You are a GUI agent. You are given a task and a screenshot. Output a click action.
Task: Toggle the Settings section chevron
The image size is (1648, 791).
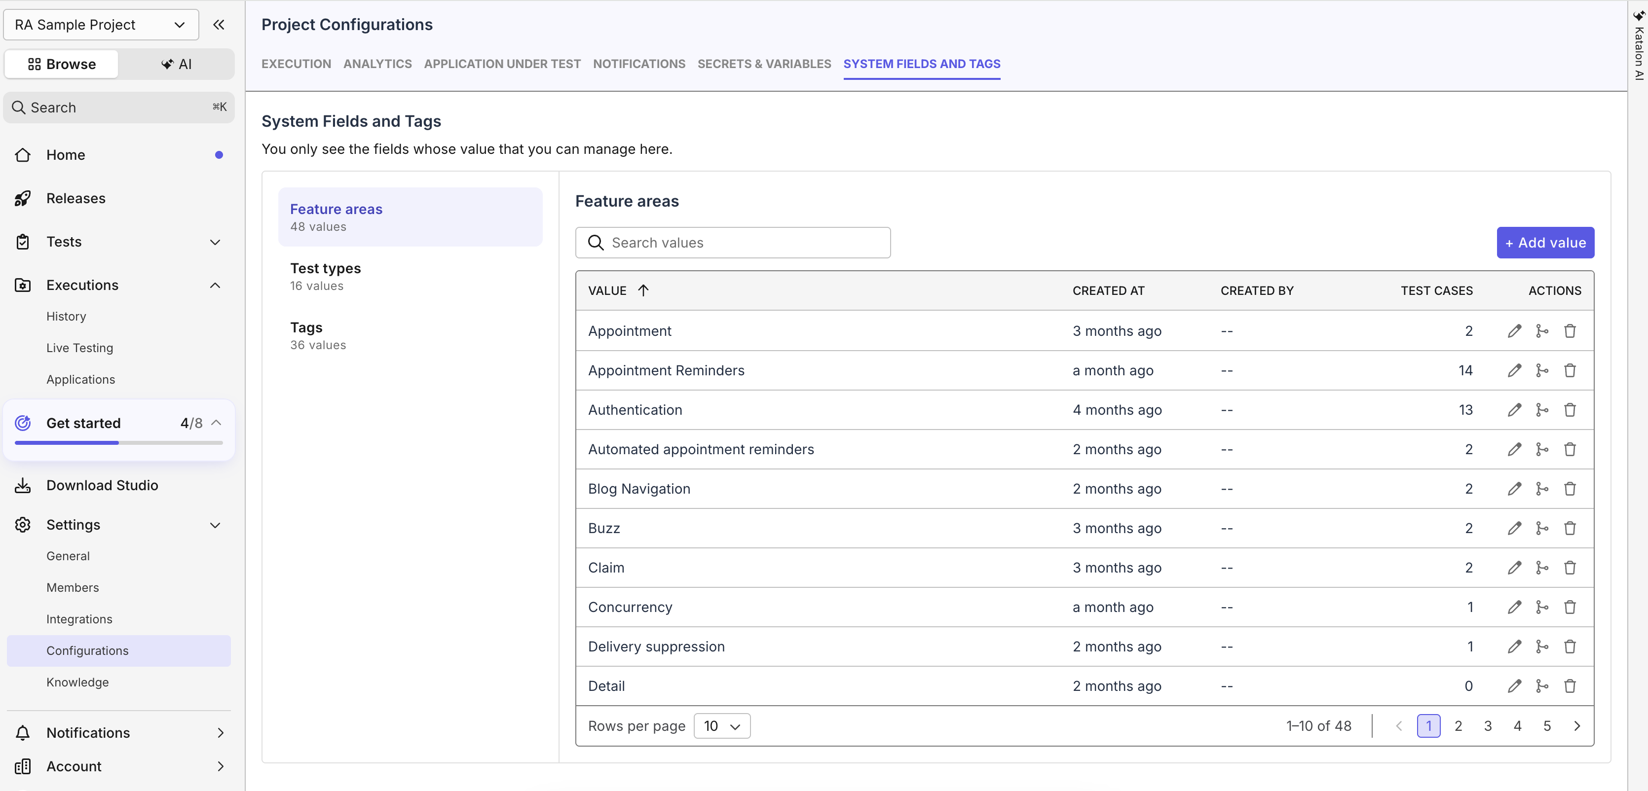(x=215, y=525)
